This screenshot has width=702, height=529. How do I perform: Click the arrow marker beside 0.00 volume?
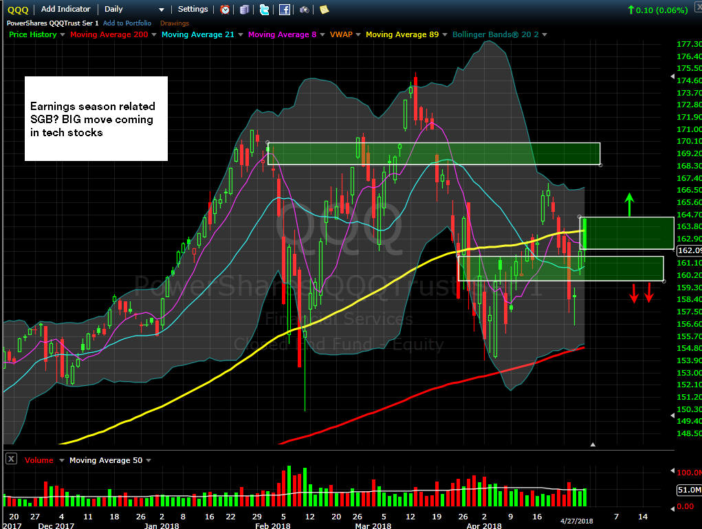672,508
